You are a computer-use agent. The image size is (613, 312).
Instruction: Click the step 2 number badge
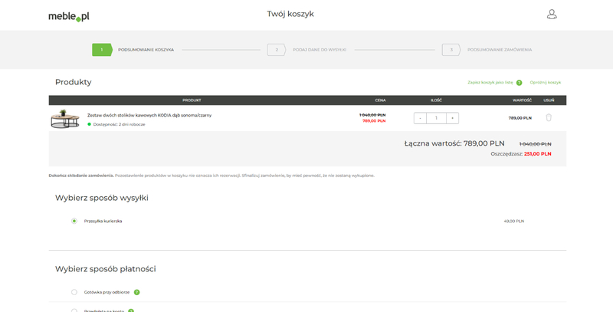click(x=276, y=50)
